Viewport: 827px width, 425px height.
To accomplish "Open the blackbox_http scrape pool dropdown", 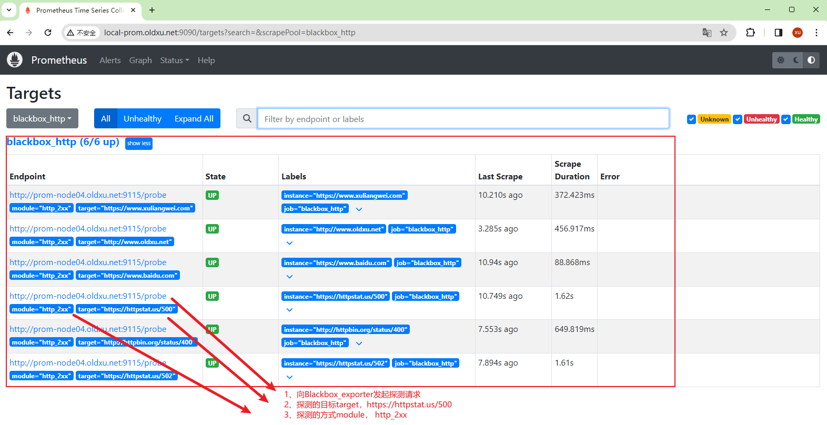I will click(x=42, y=118).
